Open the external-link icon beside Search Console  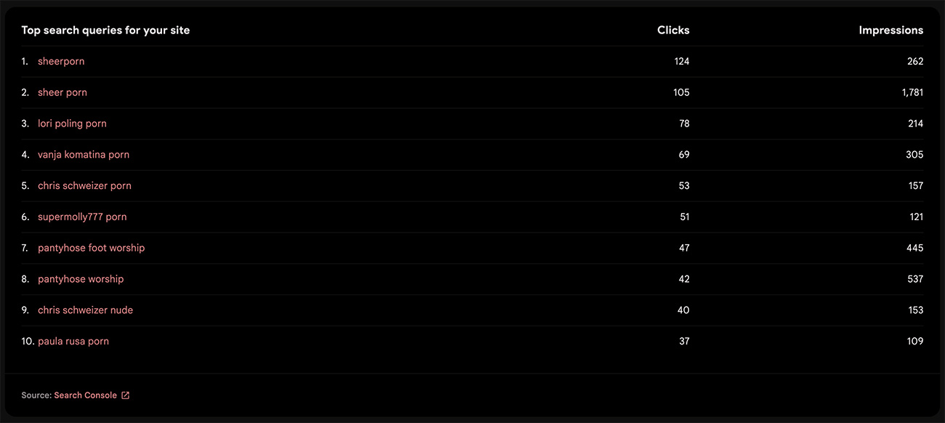(125, 395)
